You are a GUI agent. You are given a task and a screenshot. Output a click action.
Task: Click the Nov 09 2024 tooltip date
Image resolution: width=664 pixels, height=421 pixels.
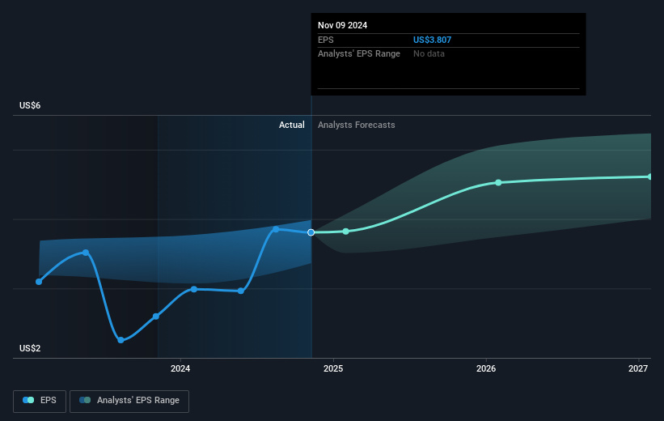[342, 25]
